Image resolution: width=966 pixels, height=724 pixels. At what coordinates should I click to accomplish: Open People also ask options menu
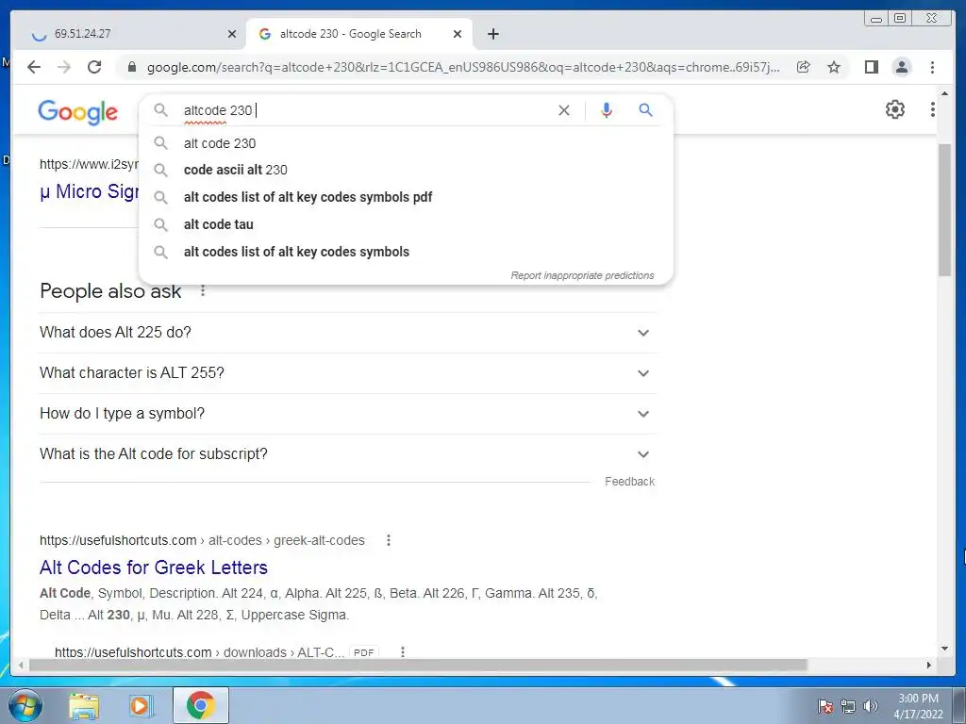203,290
